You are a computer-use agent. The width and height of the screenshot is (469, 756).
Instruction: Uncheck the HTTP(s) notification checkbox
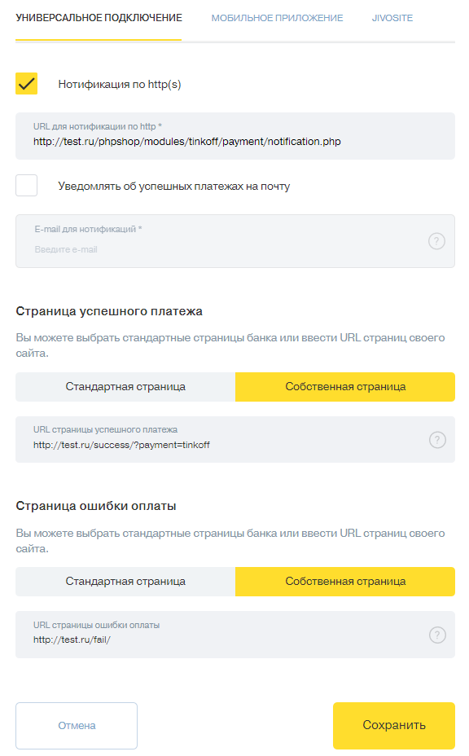coord(27,84)
